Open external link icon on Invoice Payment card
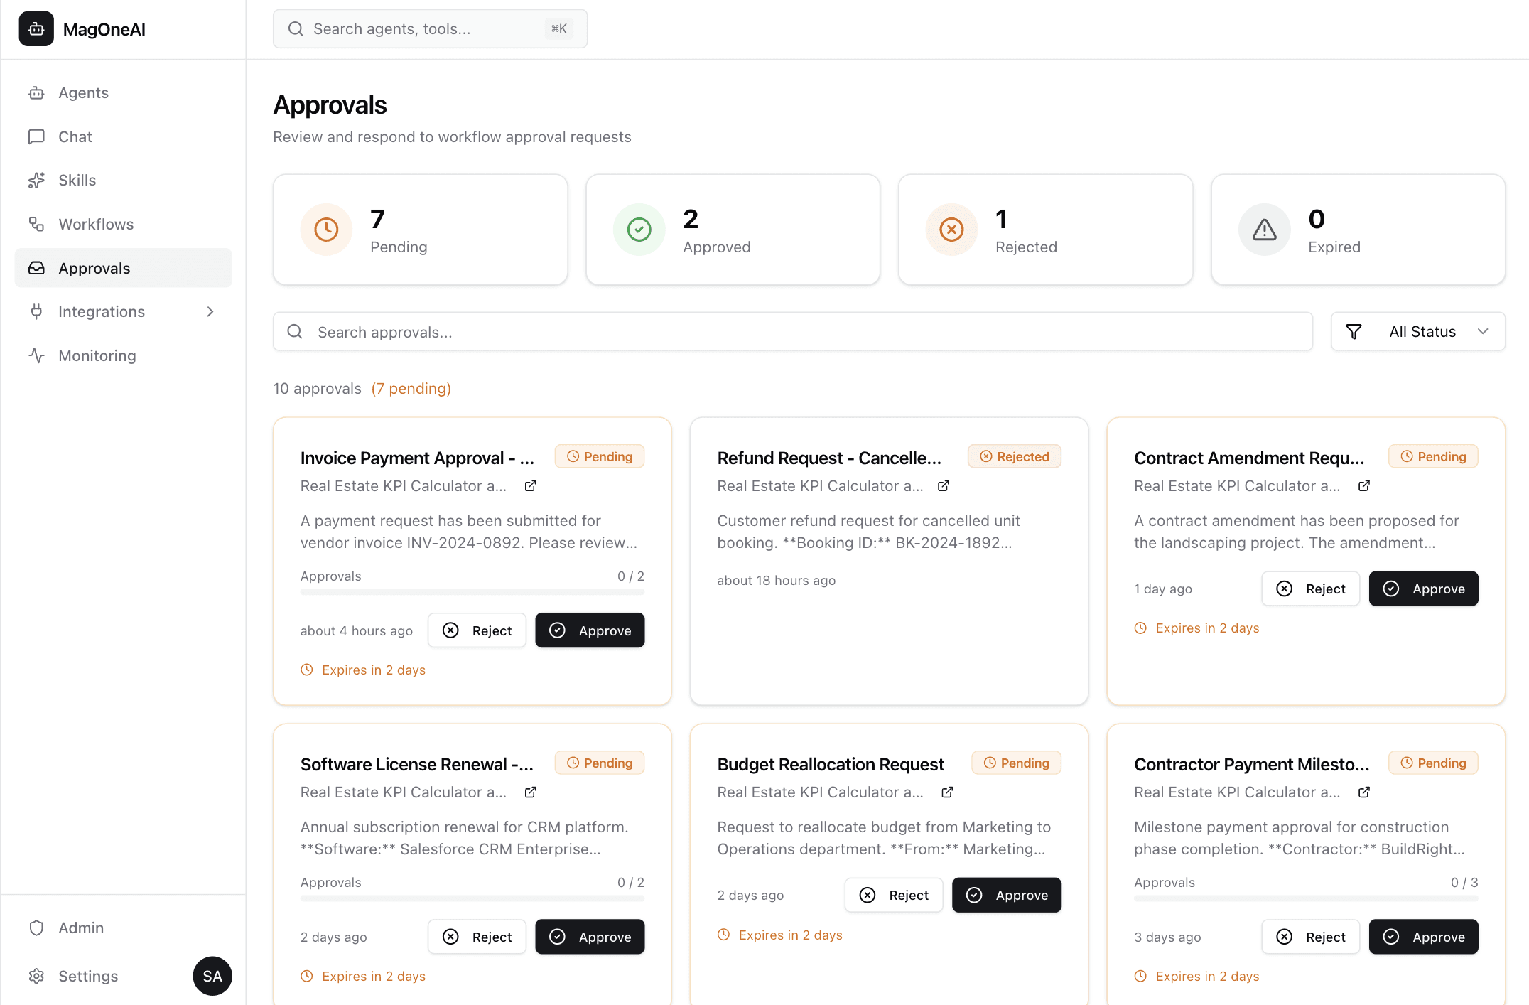Screen dimensions: 1529x1005 click(x=530, y=486)
